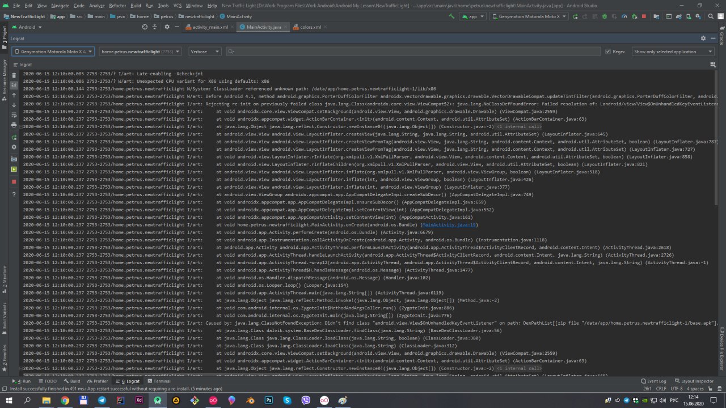Image resolution: width=726 pixels, height=408 pixels.
Task: Open the app run configuration dropdown
Action: [x=472, y=16]
